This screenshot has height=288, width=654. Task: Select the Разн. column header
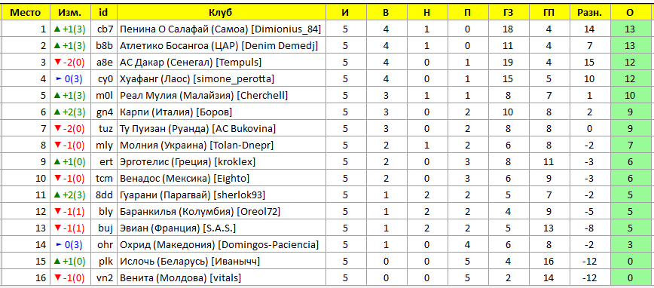point(589,13)
